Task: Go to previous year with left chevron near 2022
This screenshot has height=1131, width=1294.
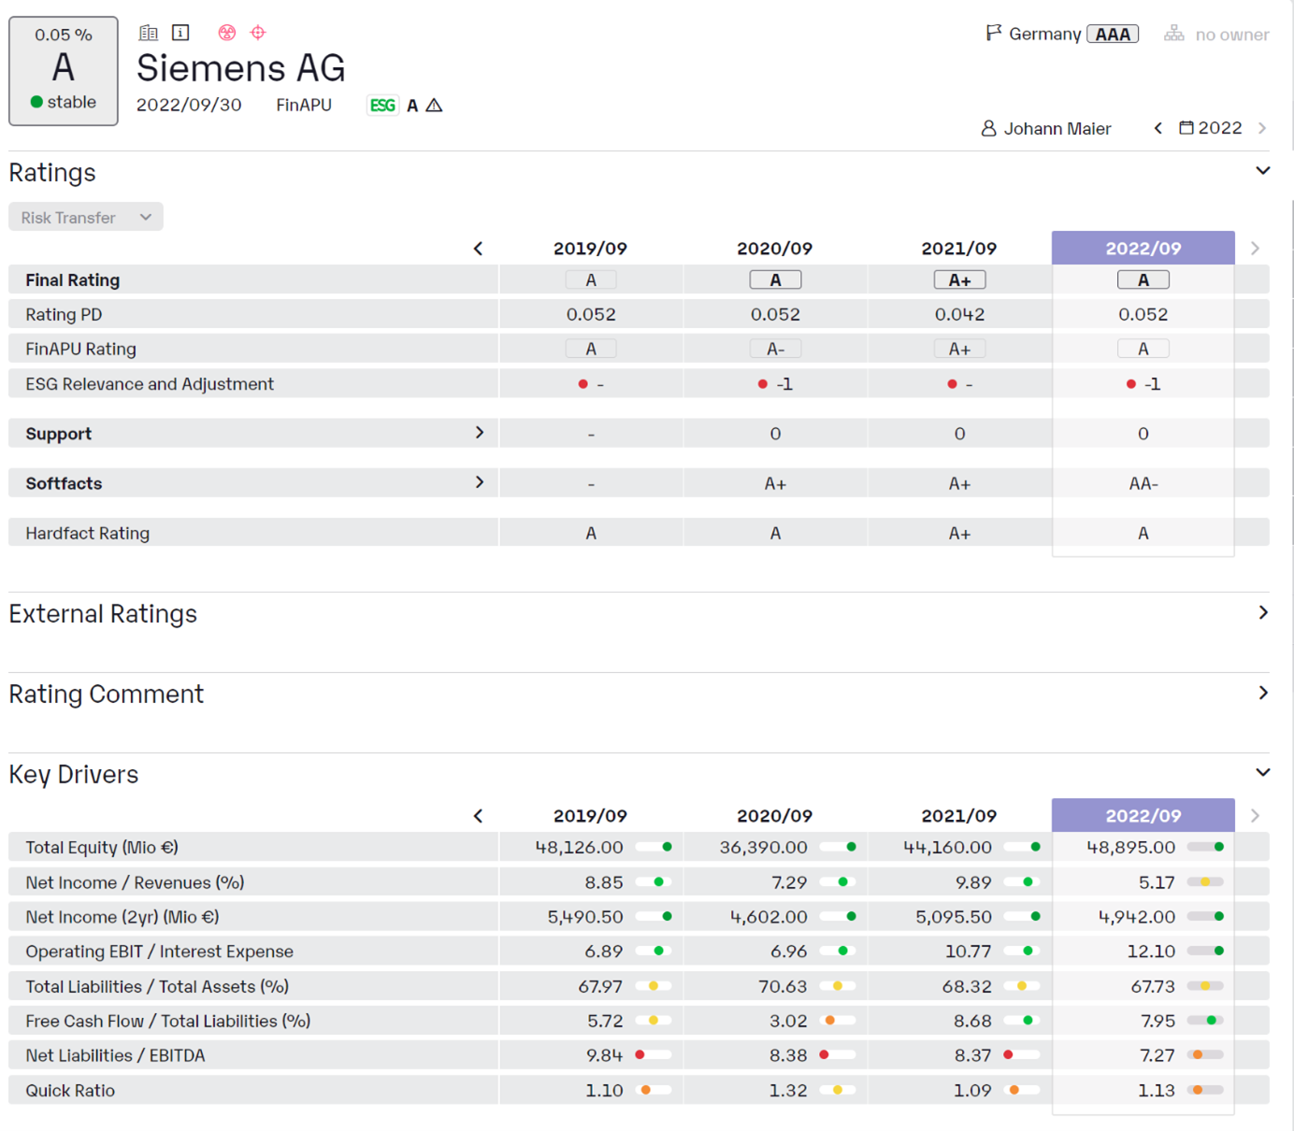Action: [x=1158, y=128]
